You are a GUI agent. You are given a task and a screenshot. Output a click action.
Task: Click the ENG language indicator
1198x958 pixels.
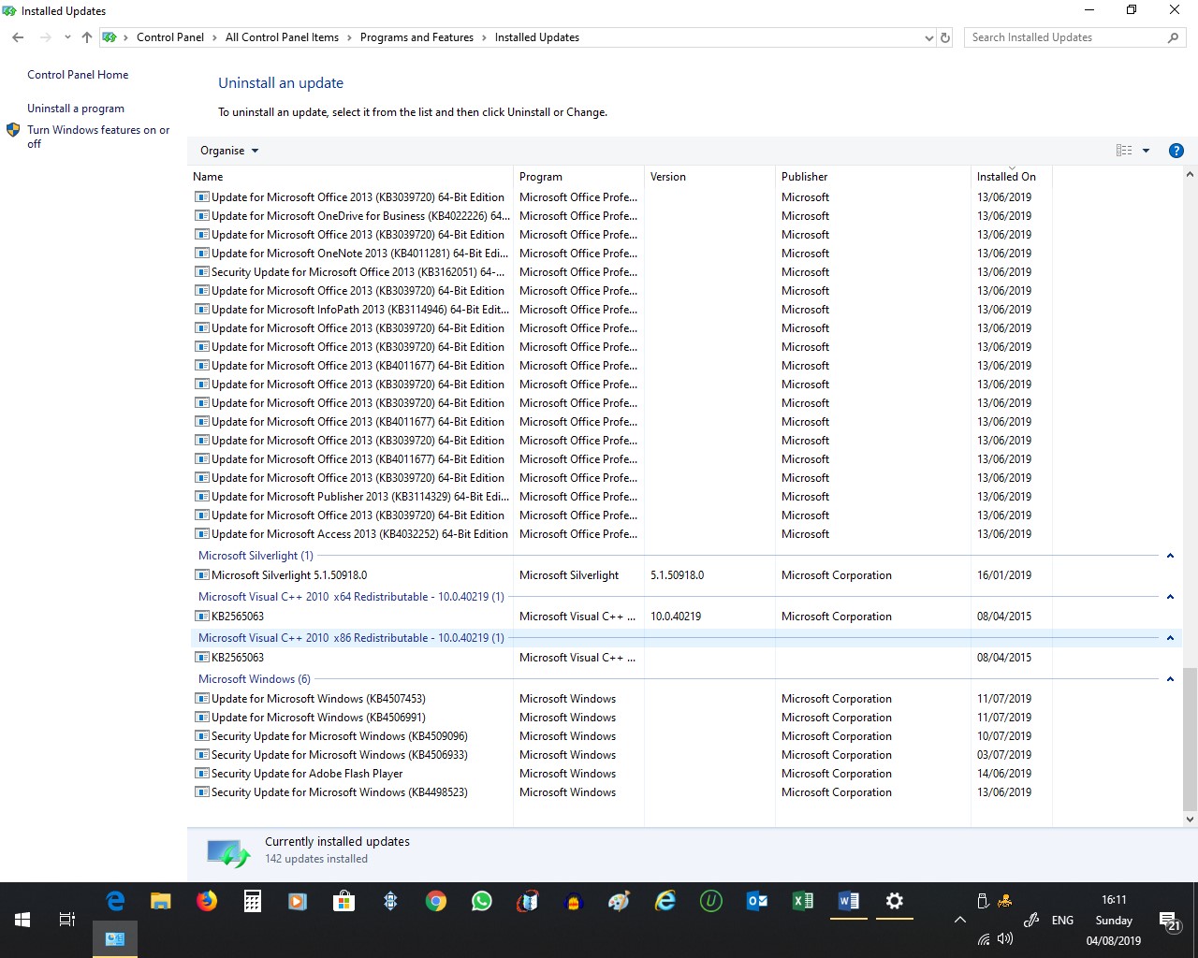pyautogui.click(x=1062, y=921)
